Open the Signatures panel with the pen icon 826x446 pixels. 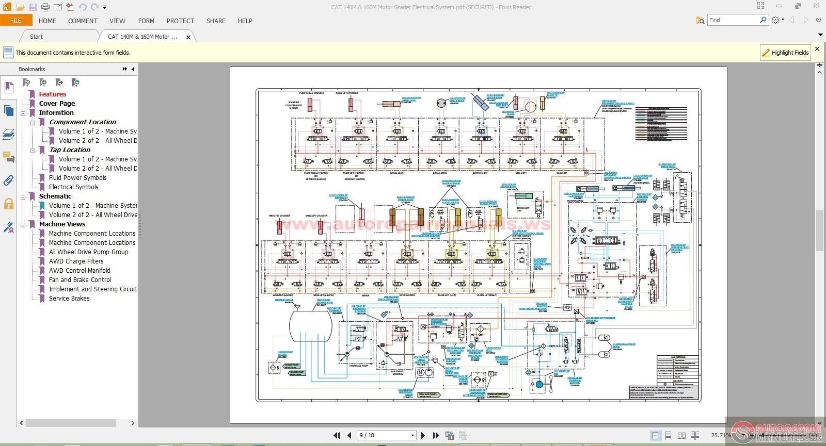point(9,227)
